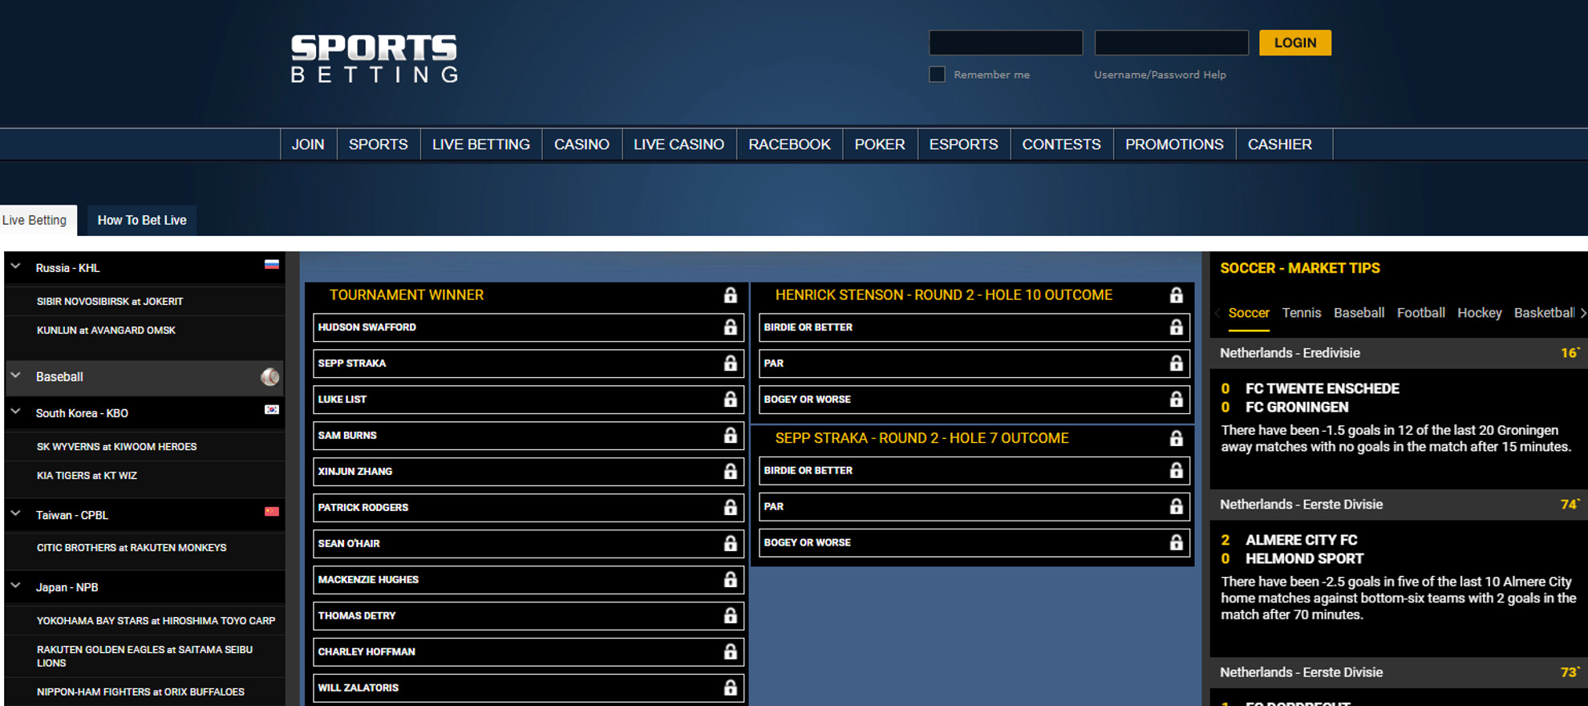Click lock icon in Sepp Straka Hole 7 header
This screenshot has width=1588, height=706.
(x=1176, y=439)
